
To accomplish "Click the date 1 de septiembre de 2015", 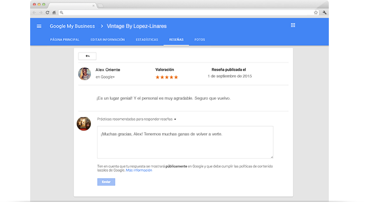I will click(x=229, y=76).
